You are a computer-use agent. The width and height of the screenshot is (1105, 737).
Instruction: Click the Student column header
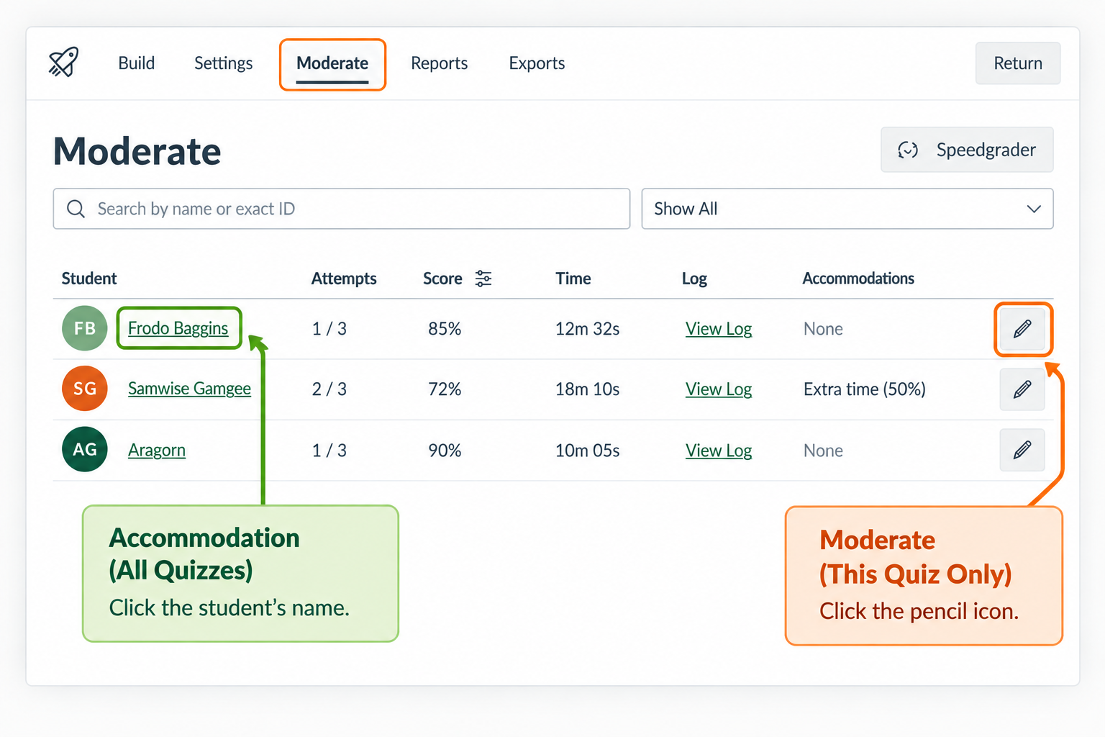pyautogui.click(x=89, y=279)
